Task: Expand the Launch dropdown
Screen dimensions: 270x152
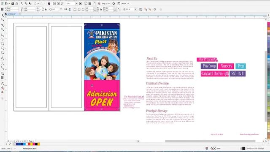Action: point(128,4)
